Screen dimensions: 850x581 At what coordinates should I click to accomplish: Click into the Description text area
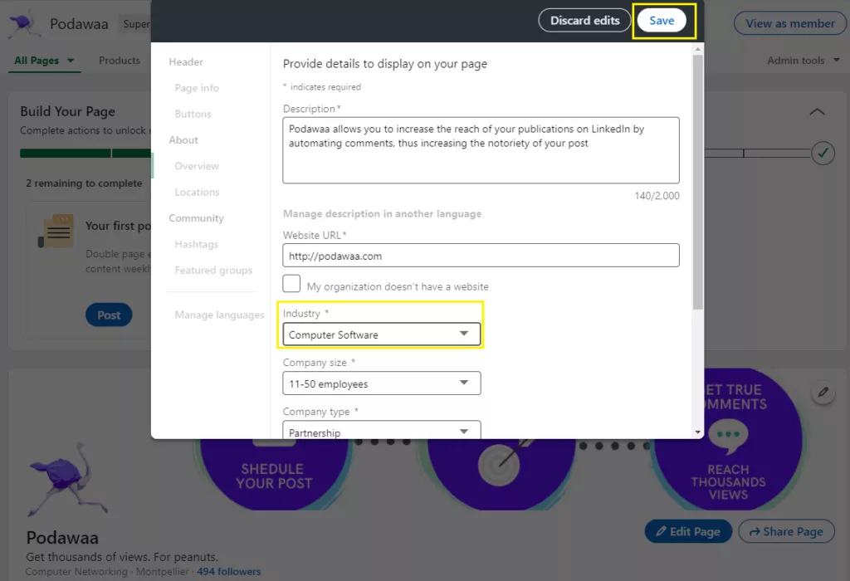(x=481, y=150)
